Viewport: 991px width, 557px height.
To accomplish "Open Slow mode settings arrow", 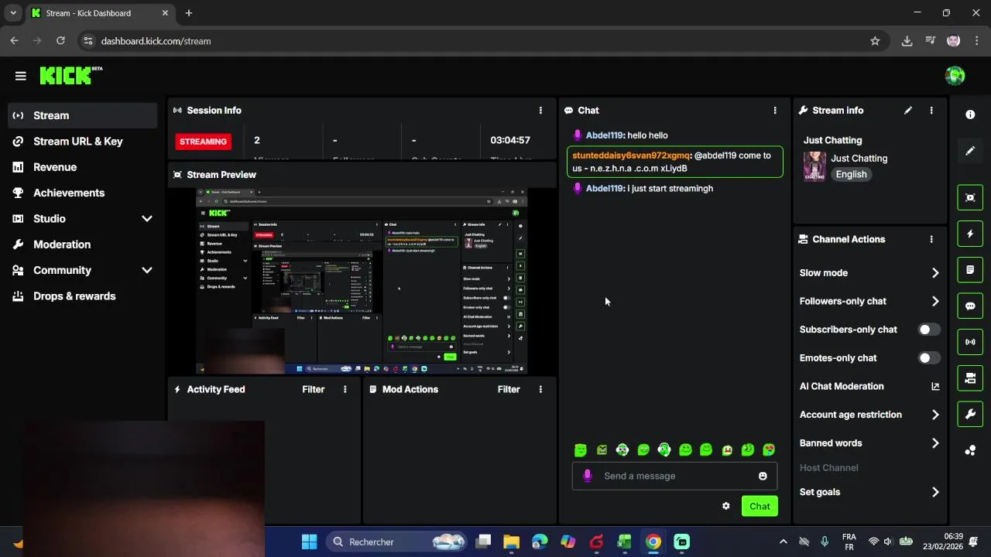I will click(935, 273).
